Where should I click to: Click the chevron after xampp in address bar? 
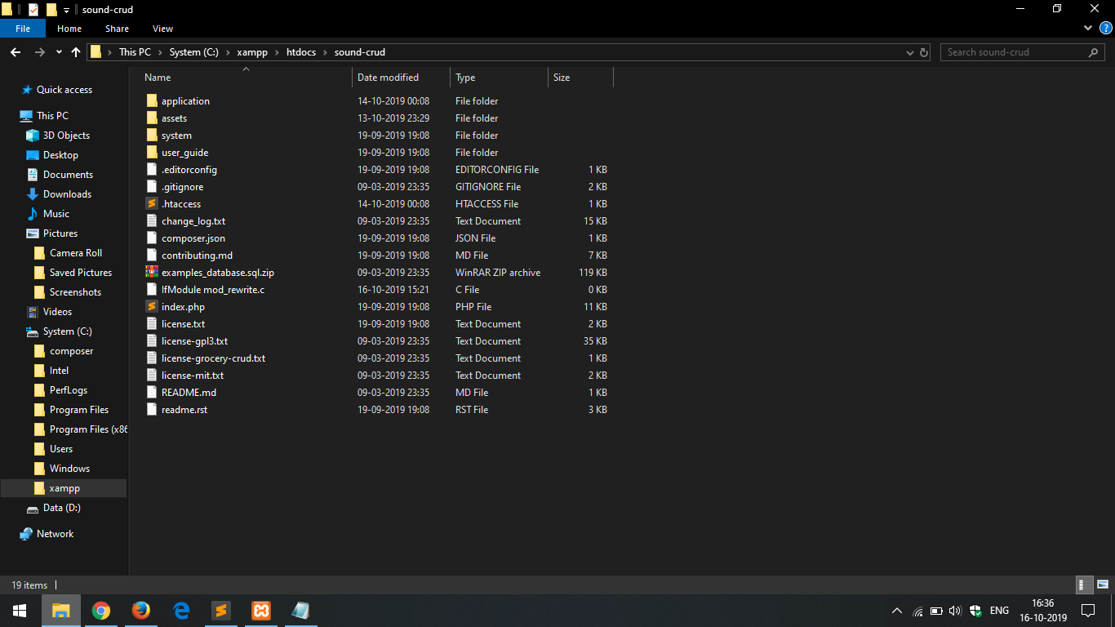pos(277,52)
